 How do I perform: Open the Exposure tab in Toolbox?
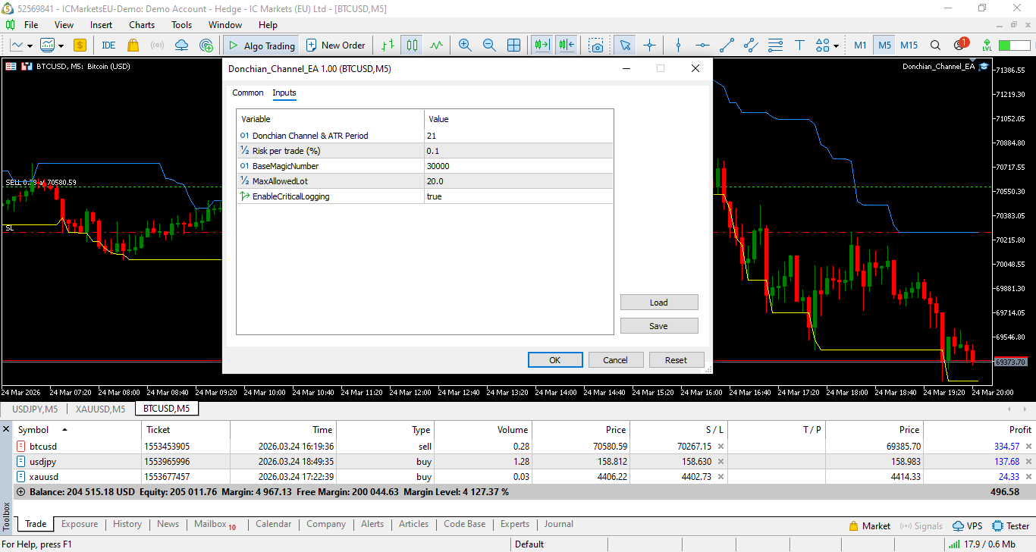point(80,524)
